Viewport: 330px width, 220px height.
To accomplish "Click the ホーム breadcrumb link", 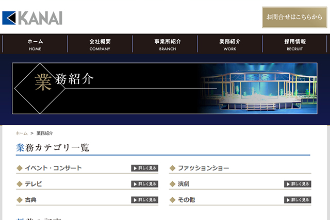I will coord(22,133).
